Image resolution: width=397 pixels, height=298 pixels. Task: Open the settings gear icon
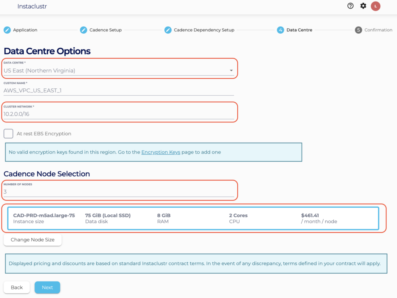pos(363,6)
